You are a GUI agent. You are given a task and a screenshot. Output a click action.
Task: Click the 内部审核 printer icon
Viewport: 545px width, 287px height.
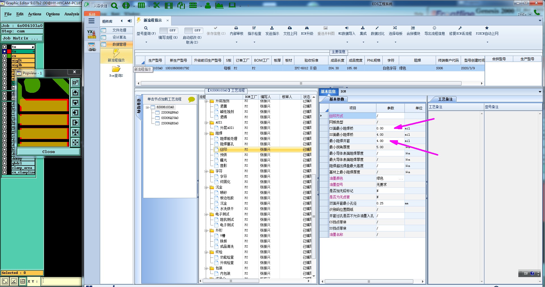point(236,28)
